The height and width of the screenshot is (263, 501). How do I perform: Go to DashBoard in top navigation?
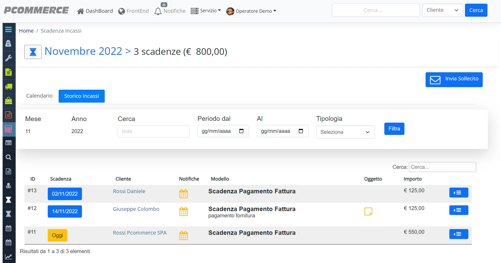click(95, 11)
